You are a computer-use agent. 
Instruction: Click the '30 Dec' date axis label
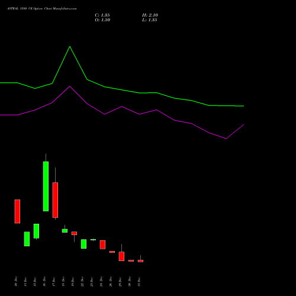130,282
